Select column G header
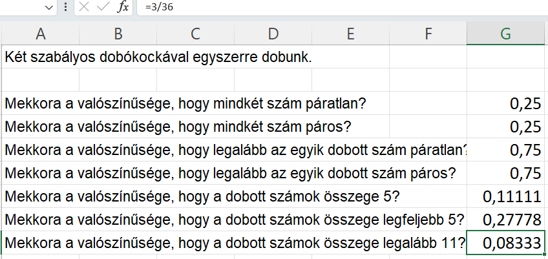 tap(506, 34)
